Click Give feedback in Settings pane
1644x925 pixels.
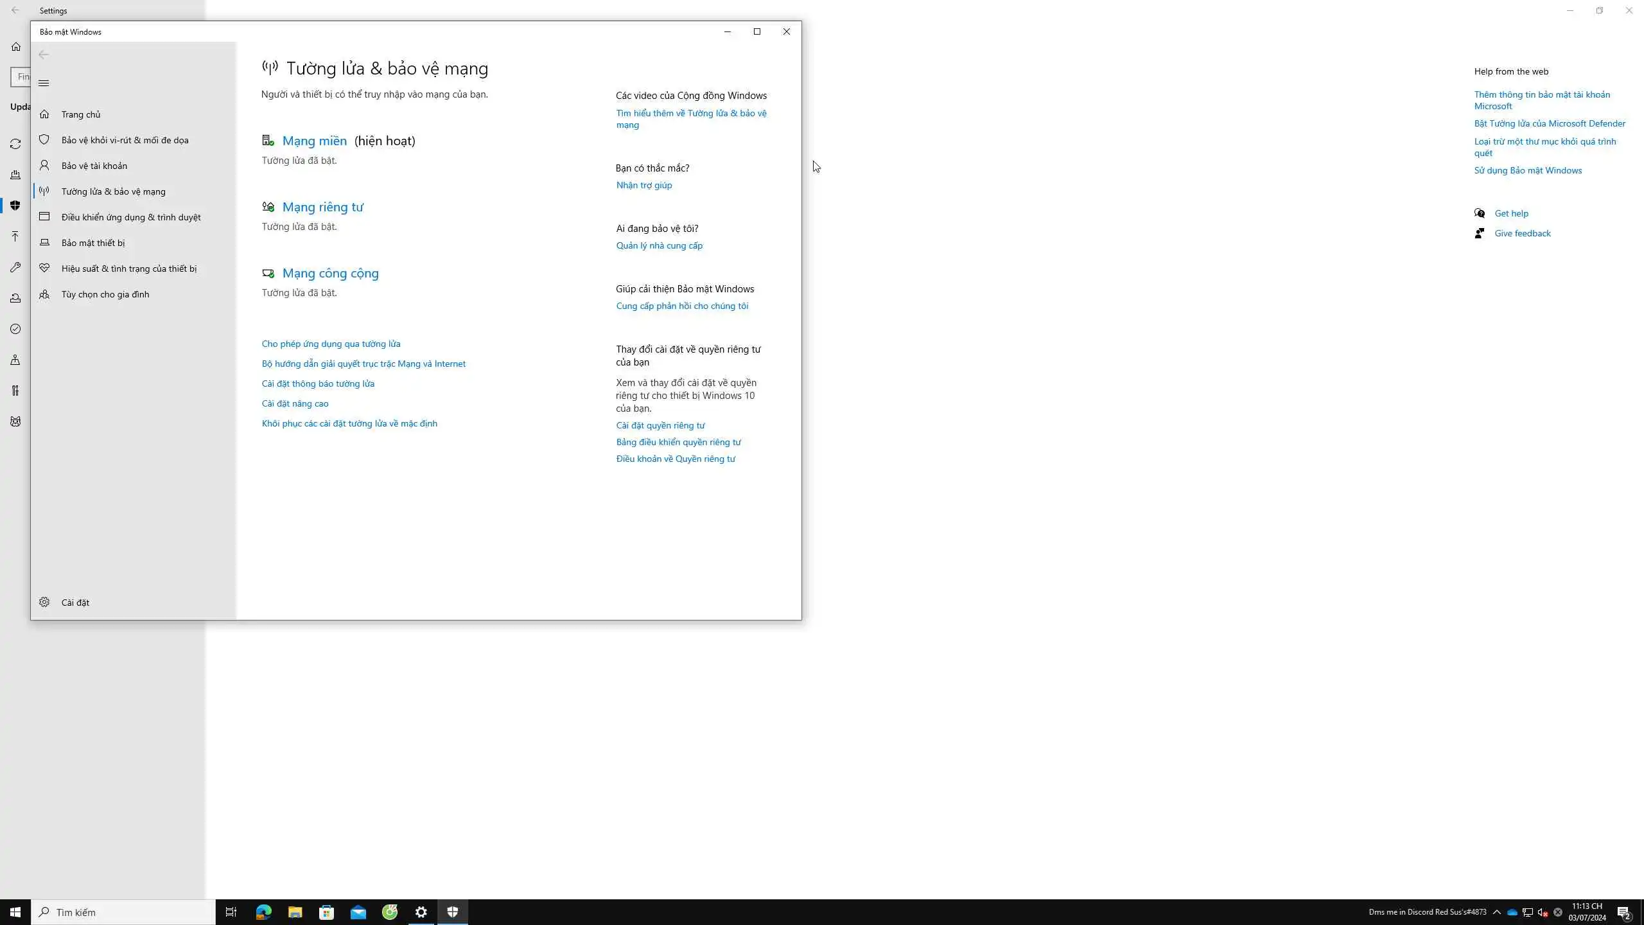(1522, 233)
